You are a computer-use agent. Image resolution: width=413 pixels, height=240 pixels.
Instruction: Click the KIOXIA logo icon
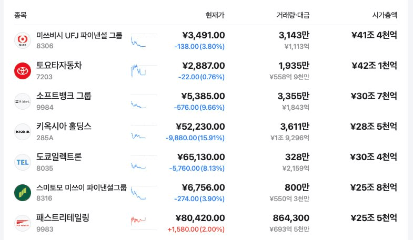[x=23, y=132]
